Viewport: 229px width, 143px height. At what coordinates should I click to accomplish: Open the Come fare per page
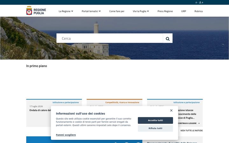(117, 11)
